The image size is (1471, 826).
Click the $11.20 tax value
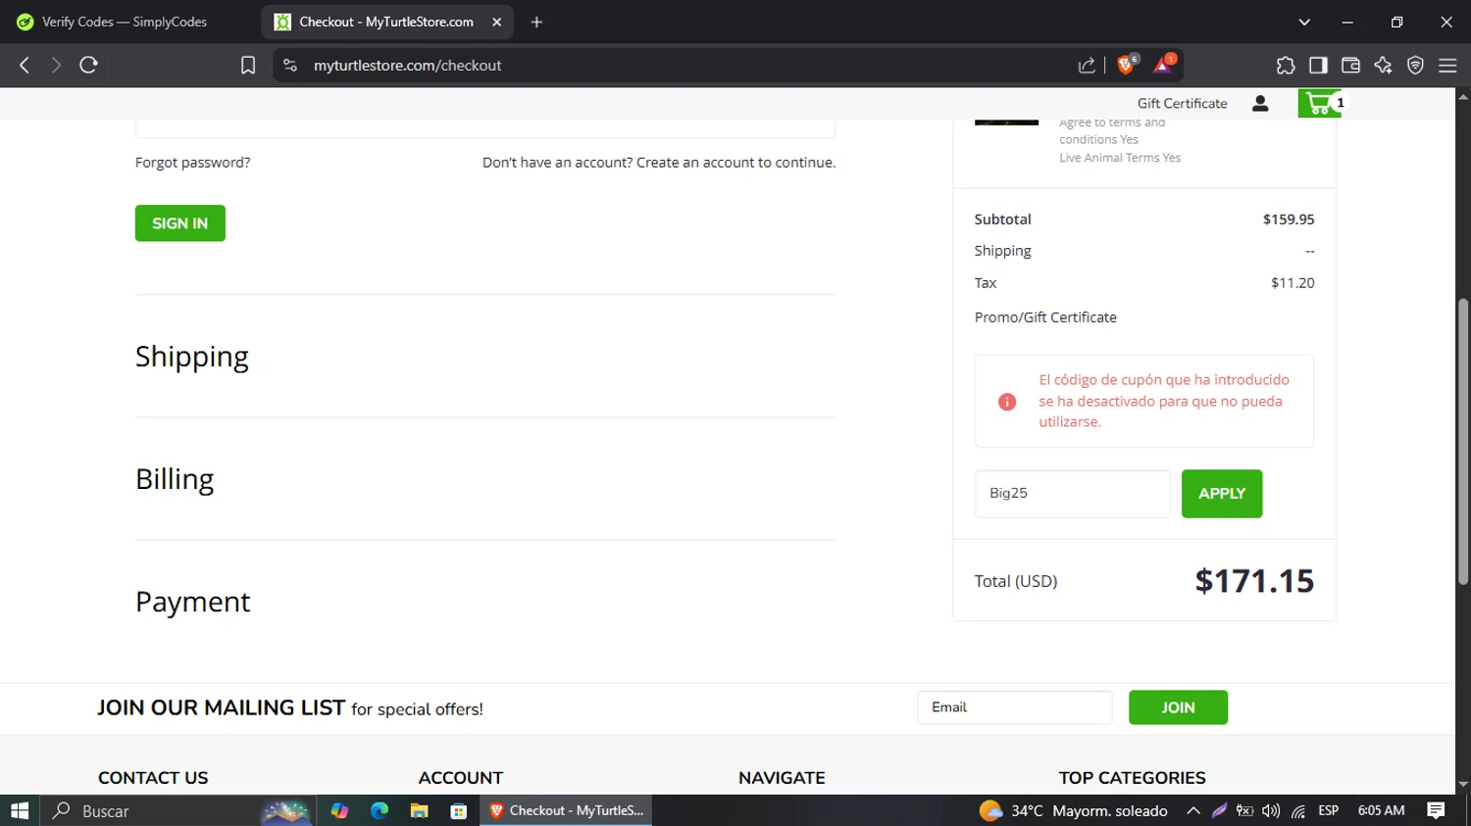[x=1293, y=283]
